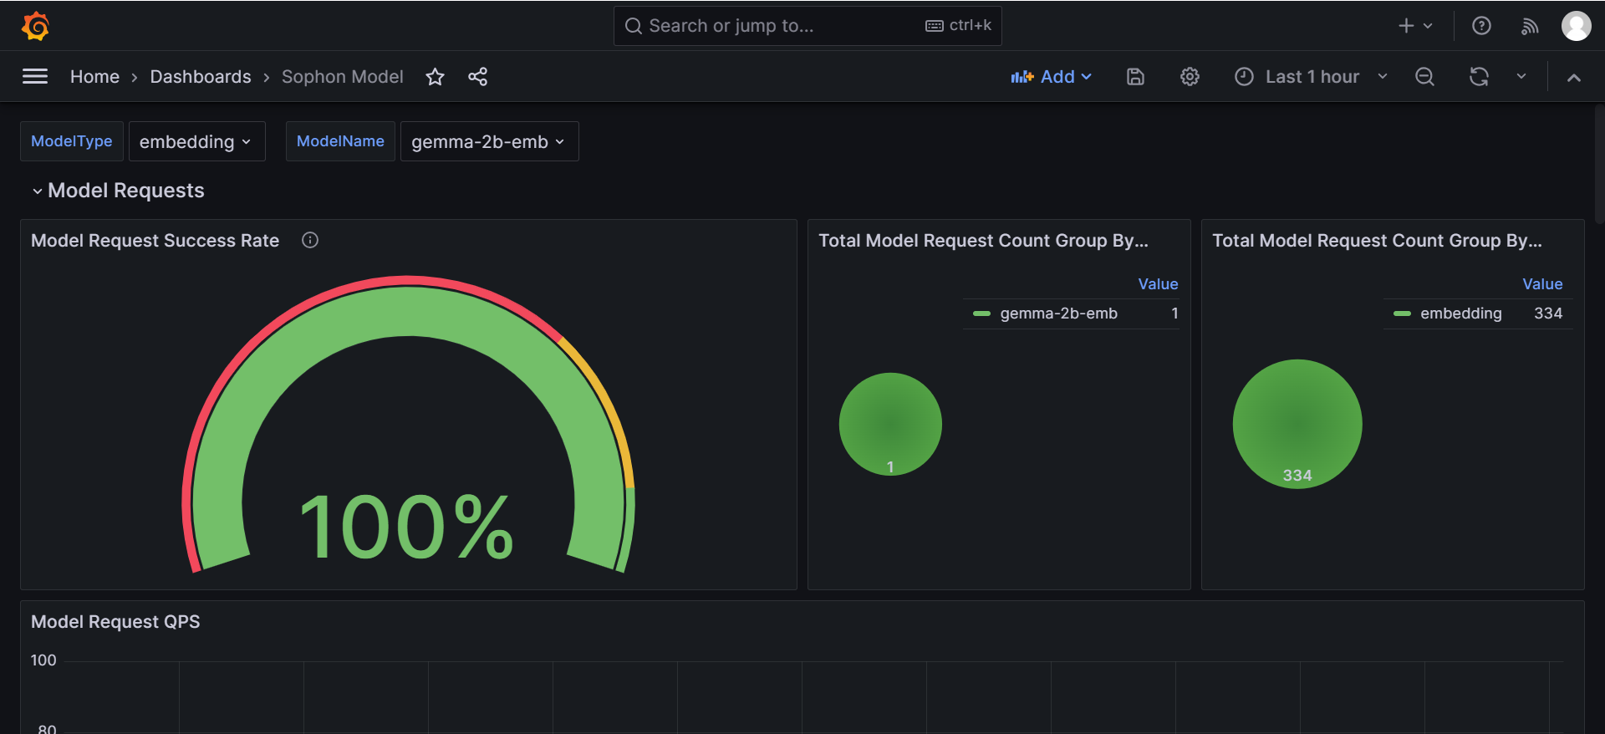Viewport: 1605px width, 734px height.
Task: Go to Dashboards breadcrumb
Action: point(201,77)
